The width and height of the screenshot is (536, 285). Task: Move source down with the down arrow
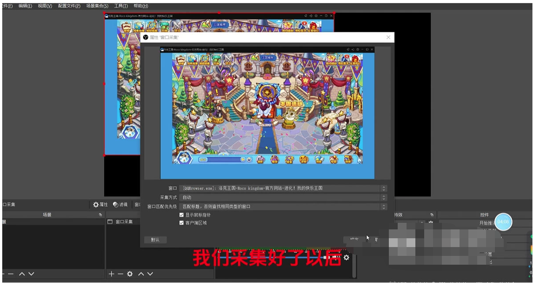pos(150,274)
